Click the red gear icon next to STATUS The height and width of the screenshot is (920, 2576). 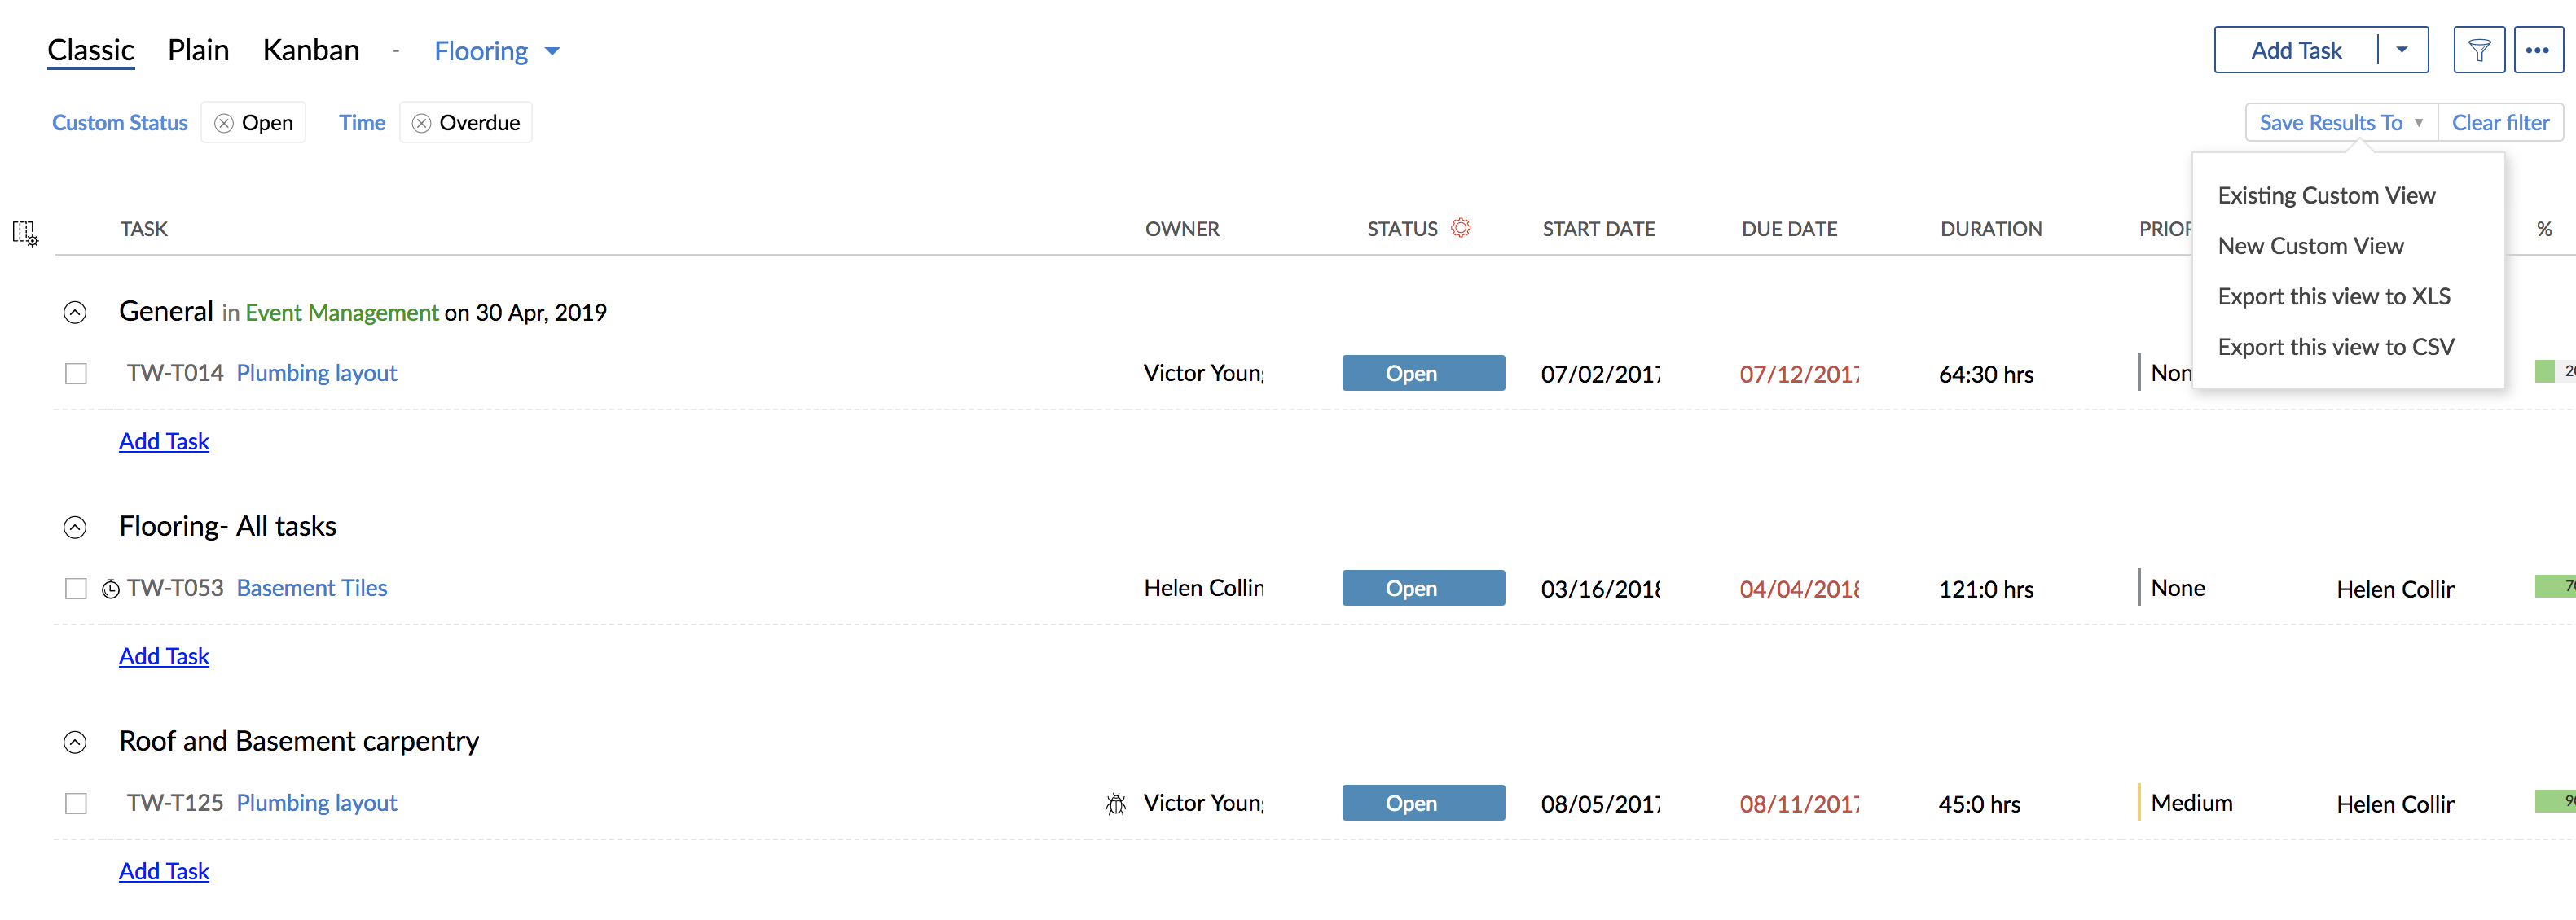point(1461,228)
